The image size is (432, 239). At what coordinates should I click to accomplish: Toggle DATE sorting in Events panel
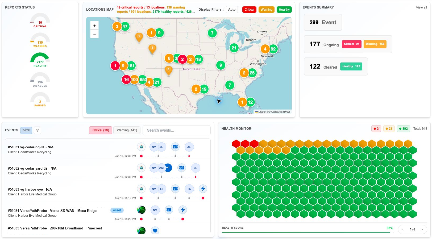coord(26,130)
